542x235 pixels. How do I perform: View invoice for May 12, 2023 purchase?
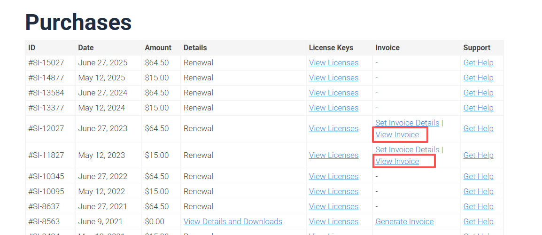pyautogui.click(x=397, y=162)
